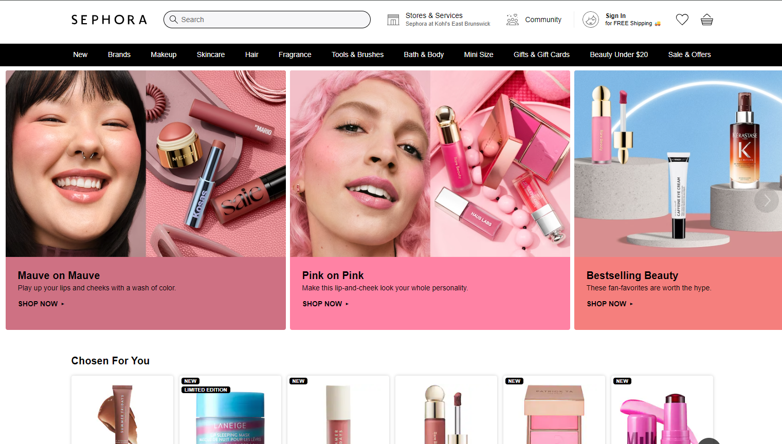Open the Hair menu
The image size is (782, 444).
pyautogui.click(x=252, y=54)
